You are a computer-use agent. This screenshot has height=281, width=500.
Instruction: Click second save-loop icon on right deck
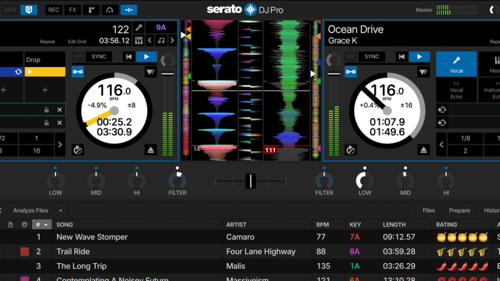tap(442, 123)
